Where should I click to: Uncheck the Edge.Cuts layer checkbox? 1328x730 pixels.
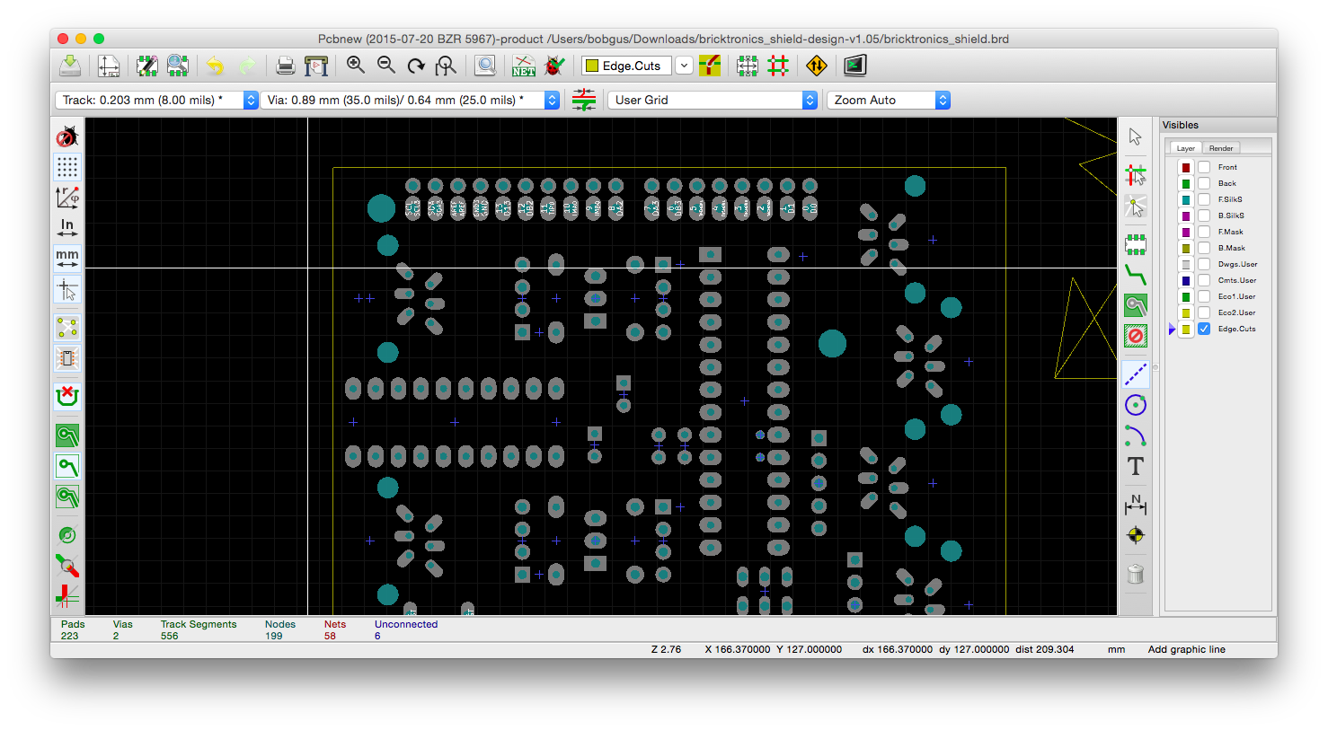click(x=1204, y=330)
